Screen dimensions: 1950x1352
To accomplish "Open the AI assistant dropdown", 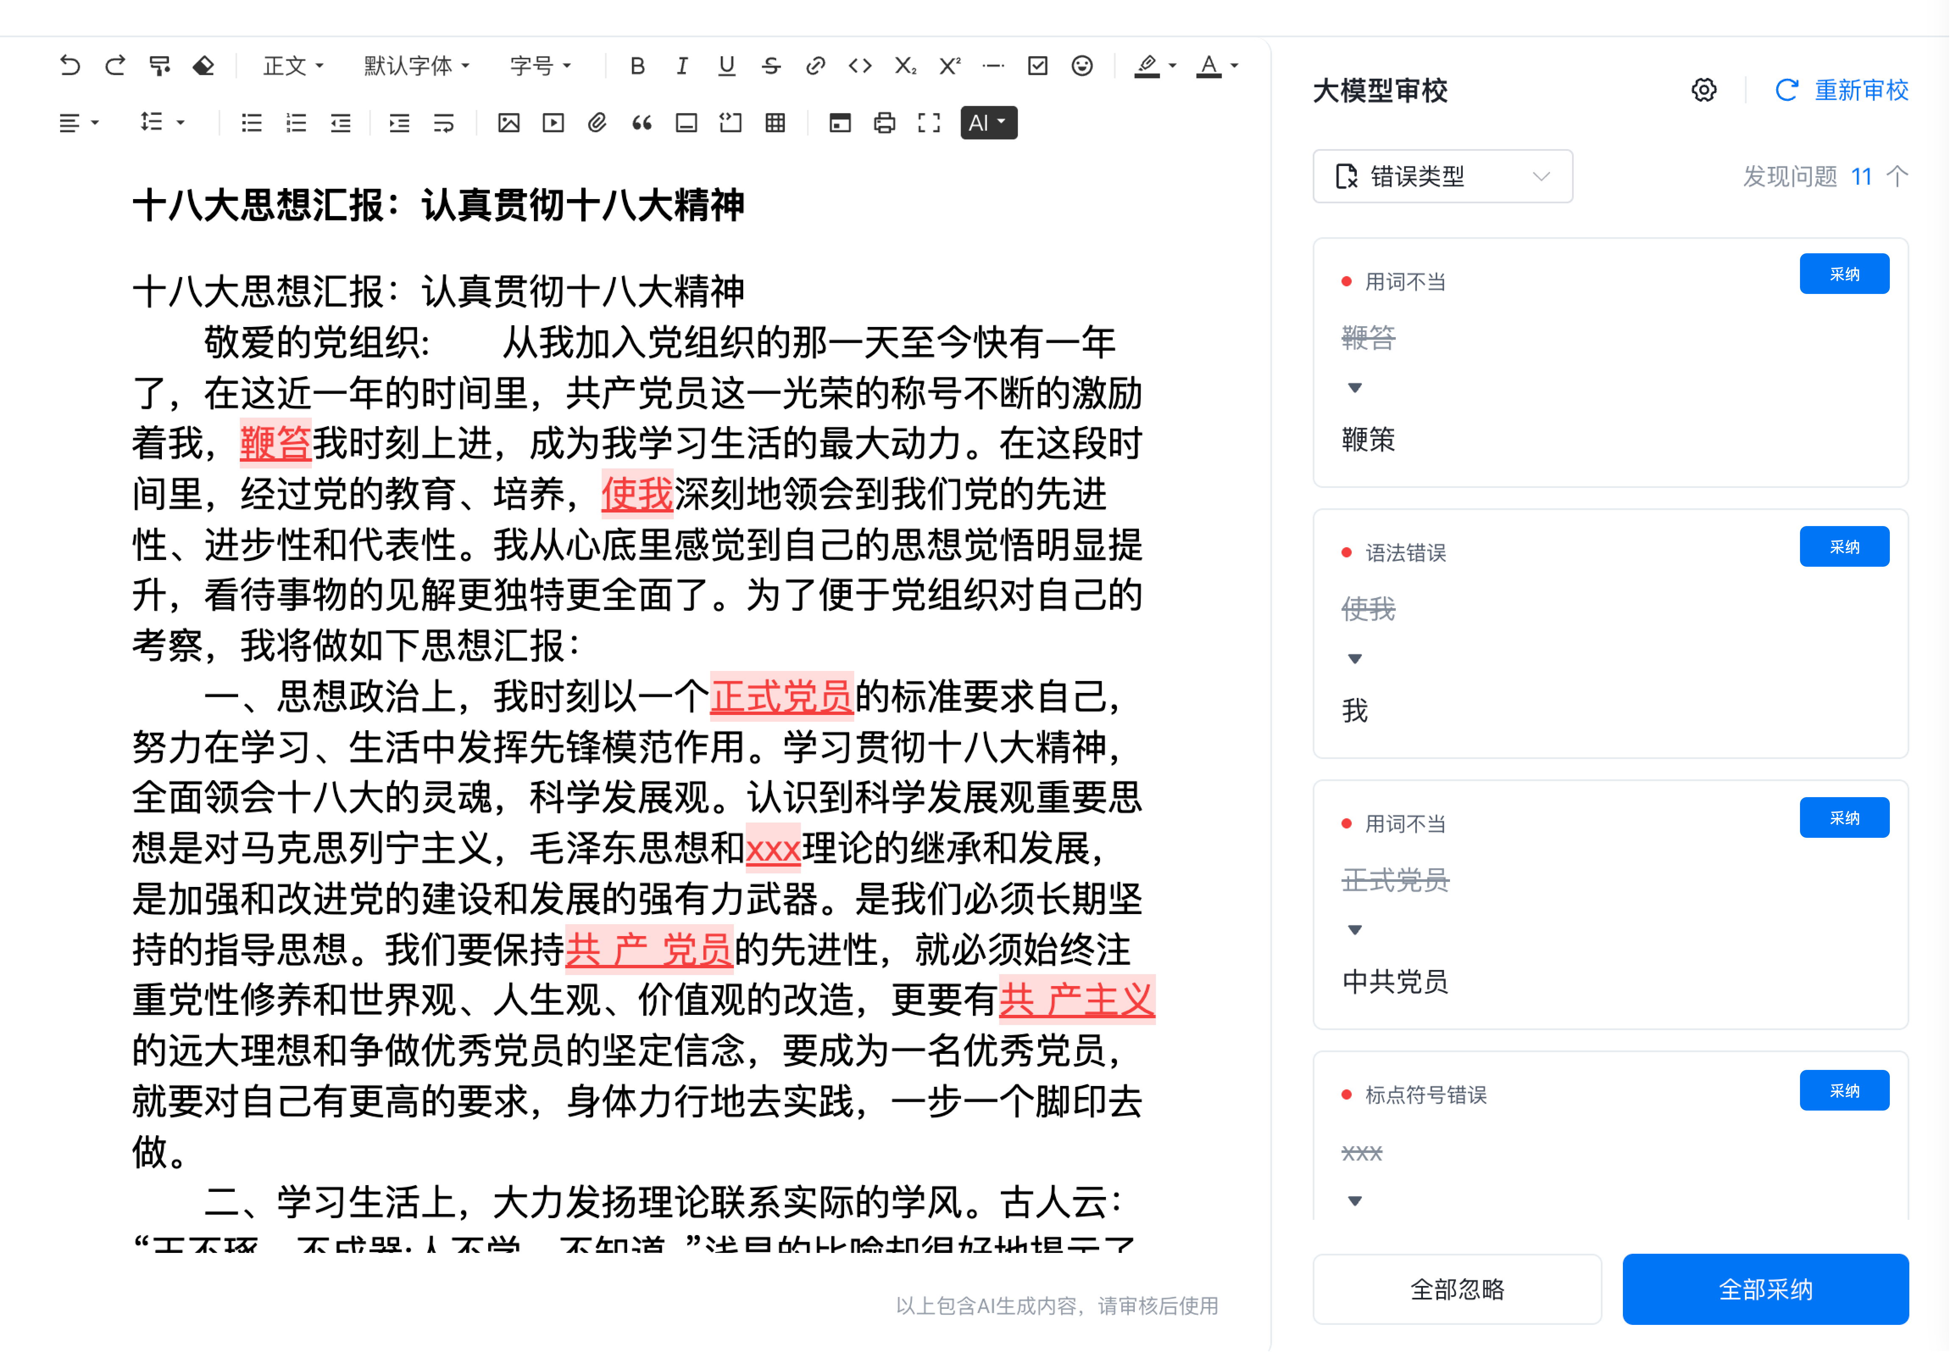I will pos(988,123).
